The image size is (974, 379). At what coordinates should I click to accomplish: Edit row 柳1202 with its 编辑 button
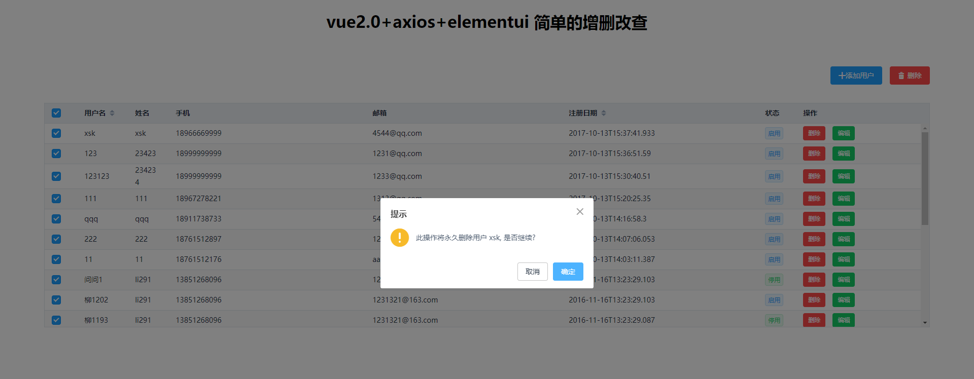(844, 300)
